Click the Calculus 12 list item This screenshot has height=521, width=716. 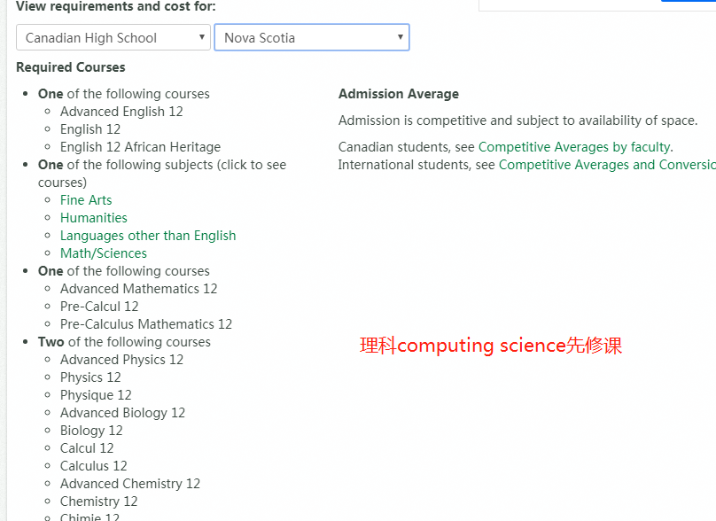click(94, 466)
